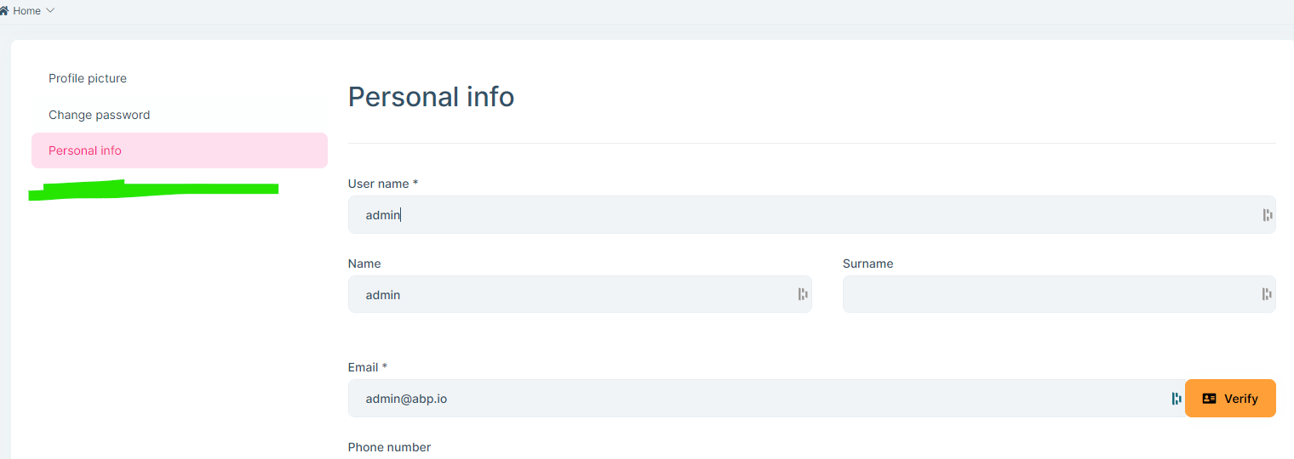Open the Profile picture tab
Image resolution: width=1294 pixels, height=459 pixels.
pos(88,78)
